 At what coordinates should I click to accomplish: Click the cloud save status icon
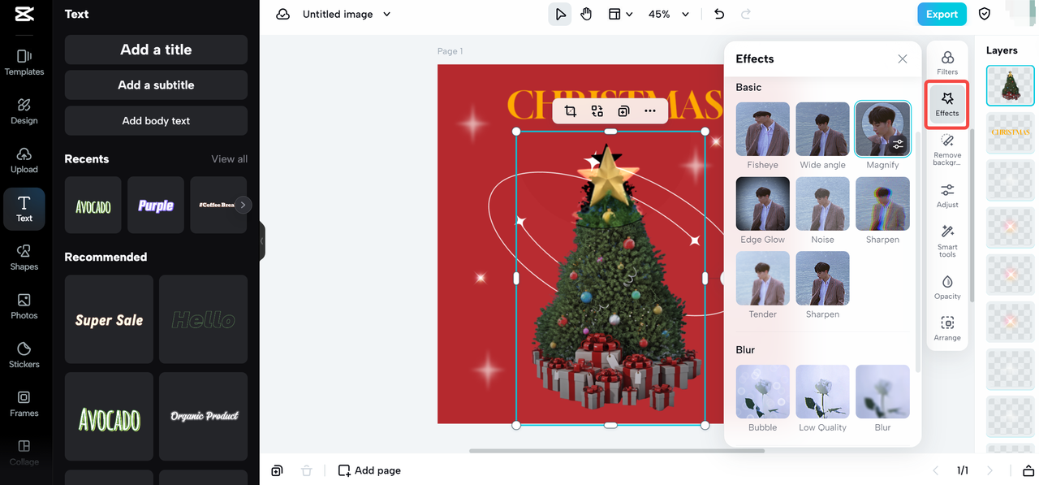[282, 14]
